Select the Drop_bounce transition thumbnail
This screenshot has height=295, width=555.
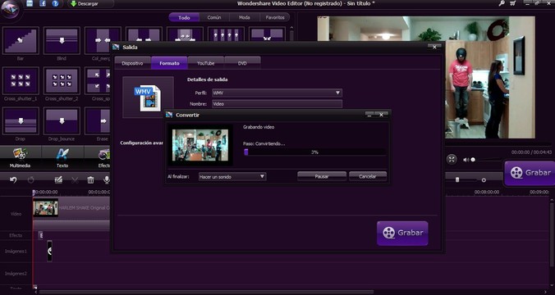coord(62,121)
